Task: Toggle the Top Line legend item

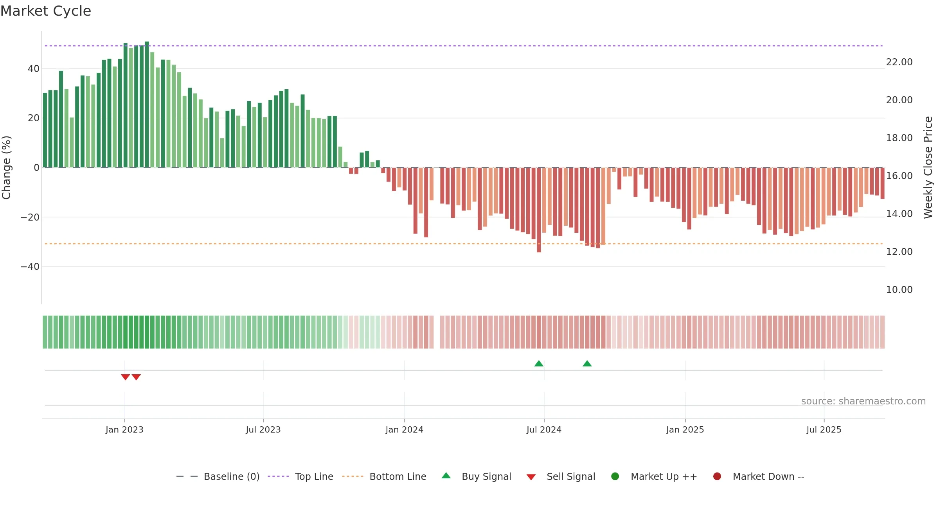Action: tap(300, 476)
